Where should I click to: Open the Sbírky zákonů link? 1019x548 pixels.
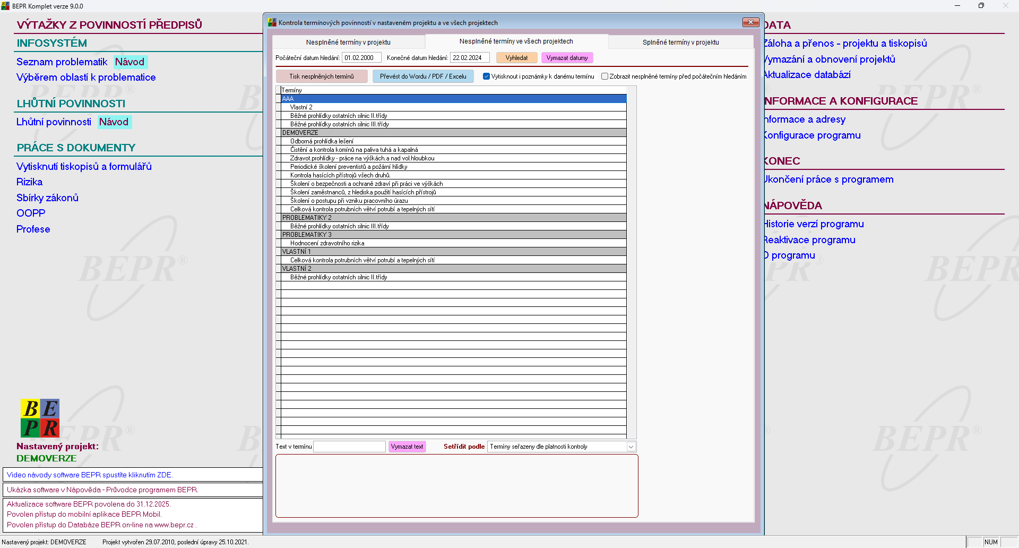click(x=47, y=198)
